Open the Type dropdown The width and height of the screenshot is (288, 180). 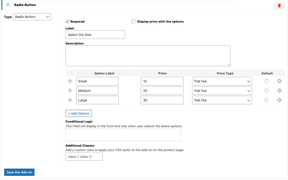point(32,17)
